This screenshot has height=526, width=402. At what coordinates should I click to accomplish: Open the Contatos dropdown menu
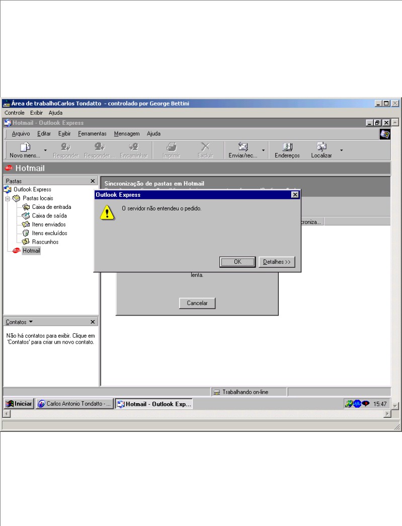coord(19,322)
